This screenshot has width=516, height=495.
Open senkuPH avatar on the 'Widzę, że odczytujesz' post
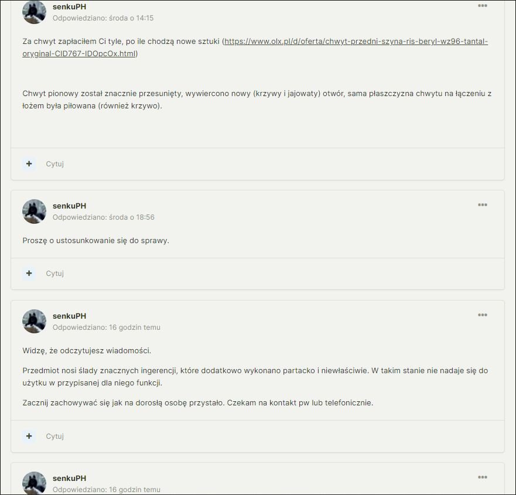pos(34,321)
